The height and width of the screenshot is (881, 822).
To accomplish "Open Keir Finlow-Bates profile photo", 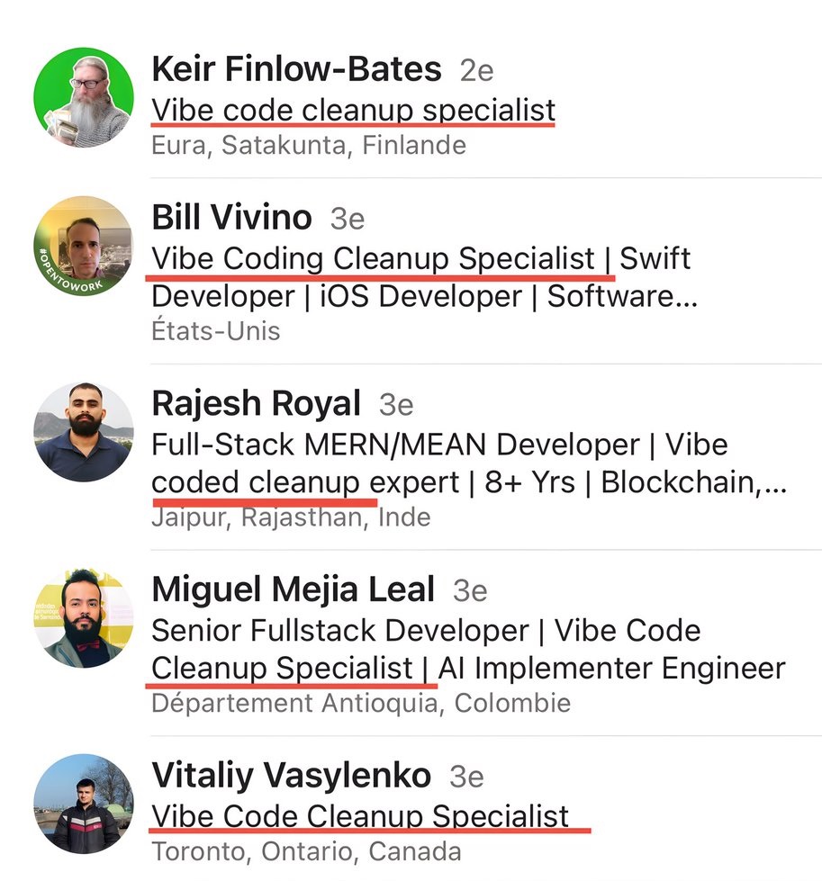I will coord(84,96).
